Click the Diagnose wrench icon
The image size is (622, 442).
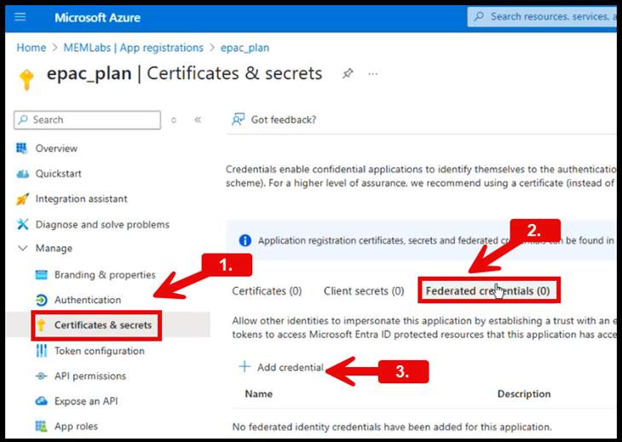coord(23,224)
